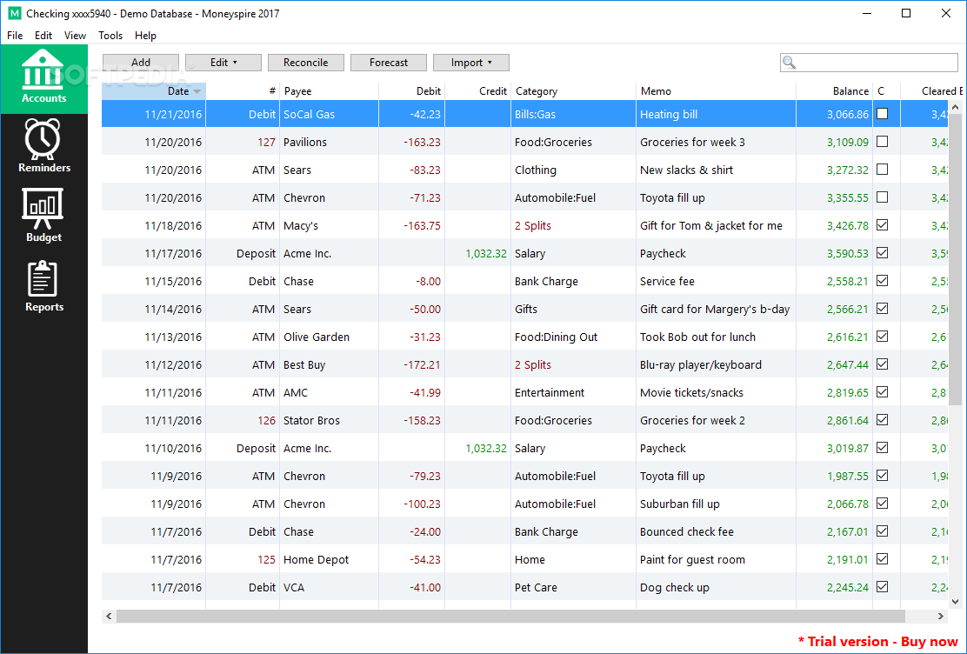Click the Moneyspire app icon in title bar
This screenshot has height=654, width=967.
[14, 13]
